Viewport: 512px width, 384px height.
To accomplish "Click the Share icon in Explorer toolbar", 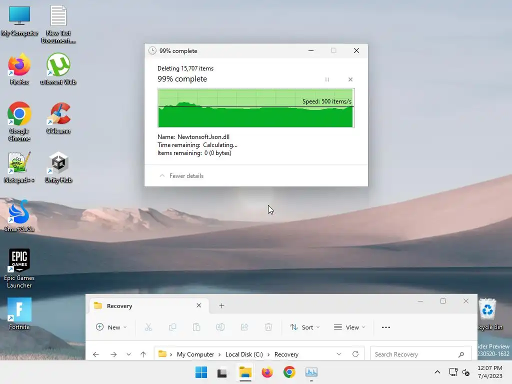I will coord(244,327).
